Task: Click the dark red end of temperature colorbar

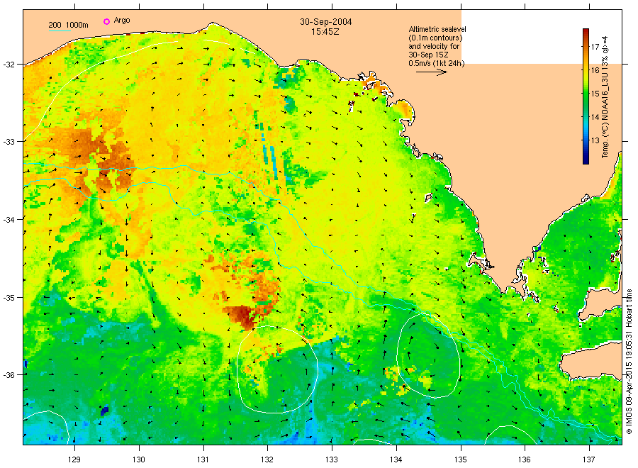Action: tap(586, 31)
